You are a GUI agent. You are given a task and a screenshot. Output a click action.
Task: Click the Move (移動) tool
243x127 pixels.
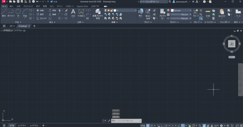40,10
